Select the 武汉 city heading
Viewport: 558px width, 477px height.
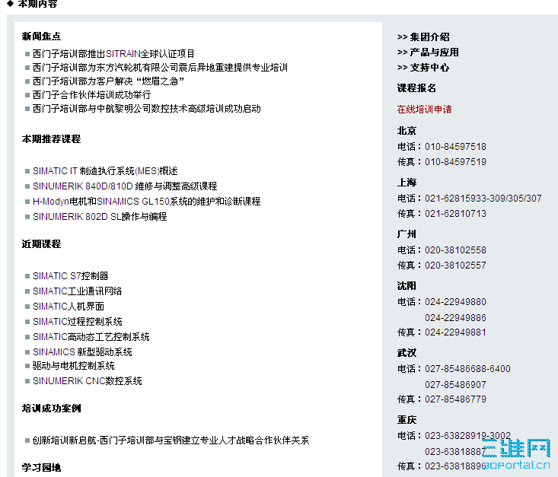click(x=407, y=353)
